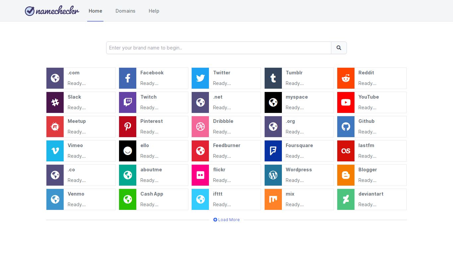Click the Foursquare icon
This screenshot has width=453, height=255.
point(273,151)
